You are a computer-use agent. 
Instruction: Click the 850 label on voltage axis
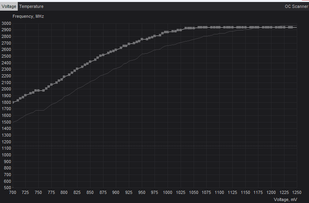[90, 192]
